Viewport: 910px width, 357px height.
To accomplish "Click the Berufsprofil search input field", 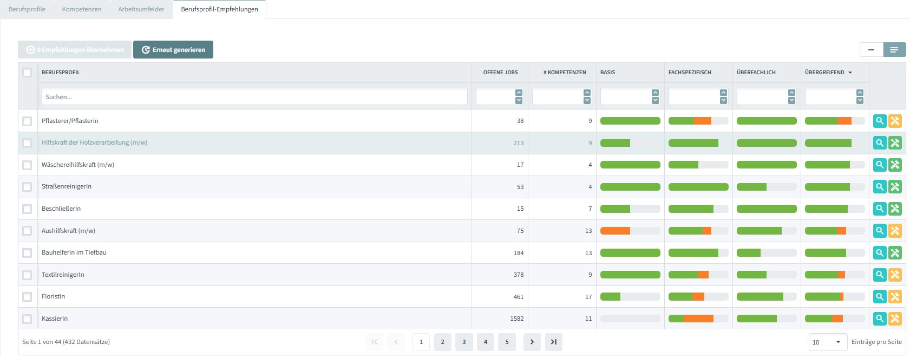I will (254, 97).
